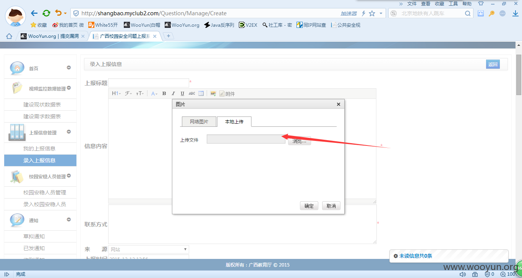Toggle underline formatting in editor

[182, 94]
